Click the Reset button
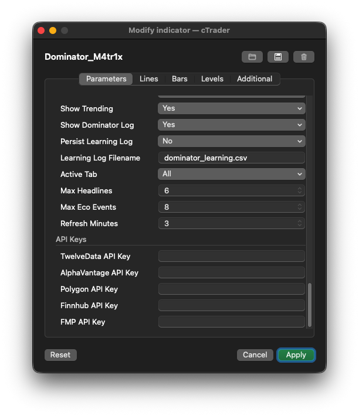This screenshot has width=359, height=416. click(60, 354)
